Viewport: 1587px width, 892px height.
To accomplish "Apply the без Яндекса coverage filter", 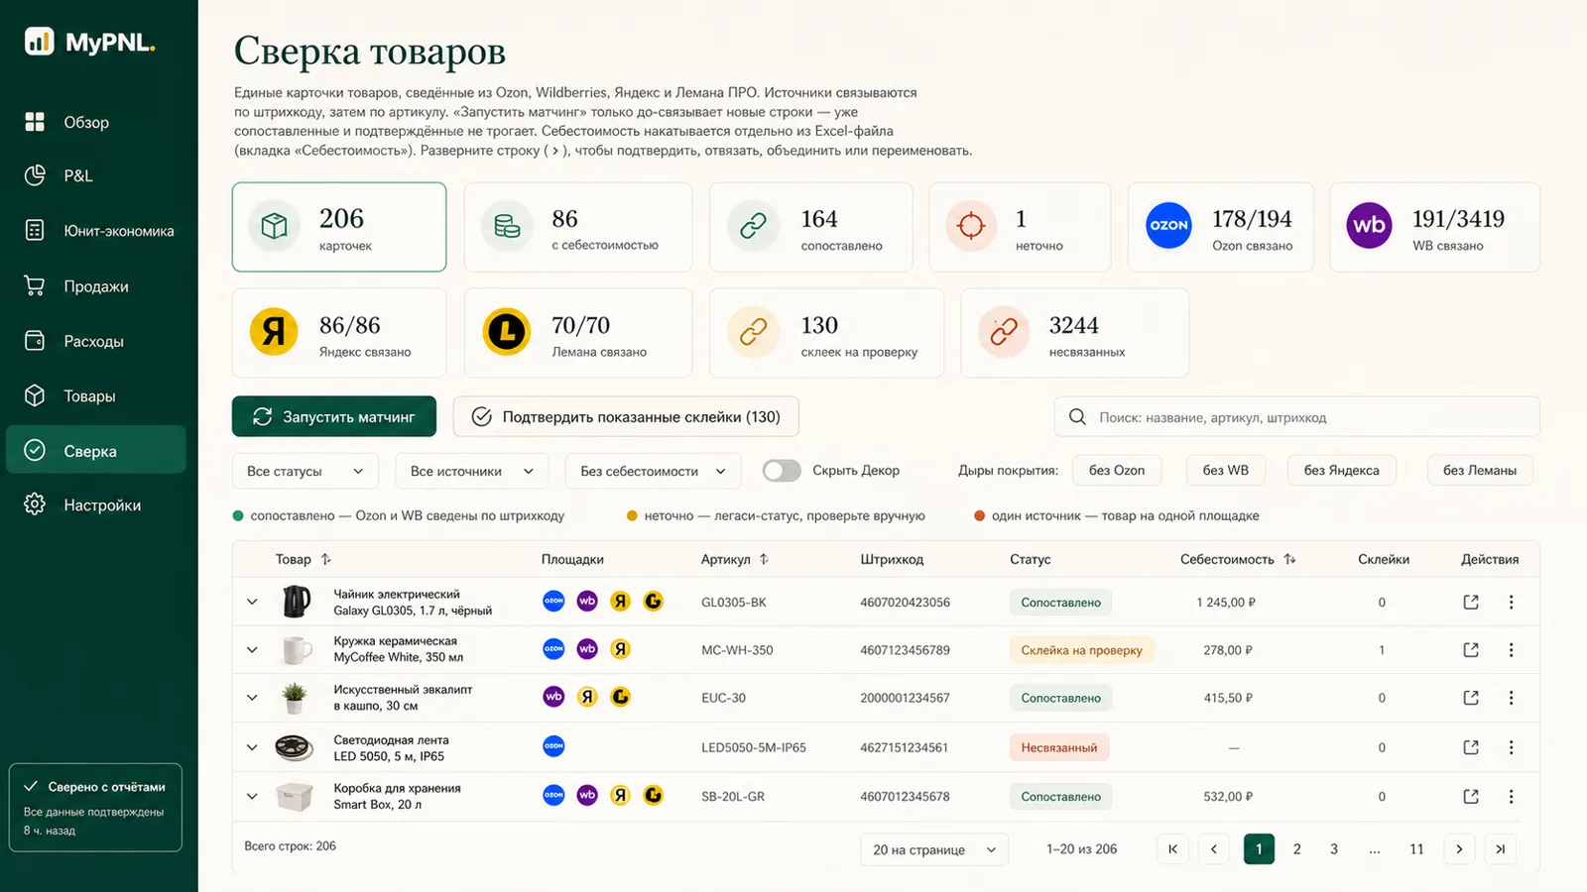I will tap(1341, 470).
